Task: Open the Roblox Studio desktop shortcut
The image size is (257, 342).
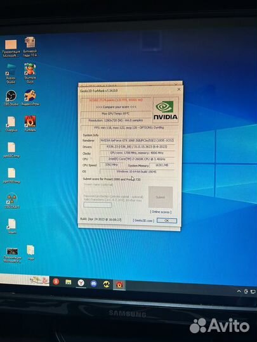Action: [11, 73]
